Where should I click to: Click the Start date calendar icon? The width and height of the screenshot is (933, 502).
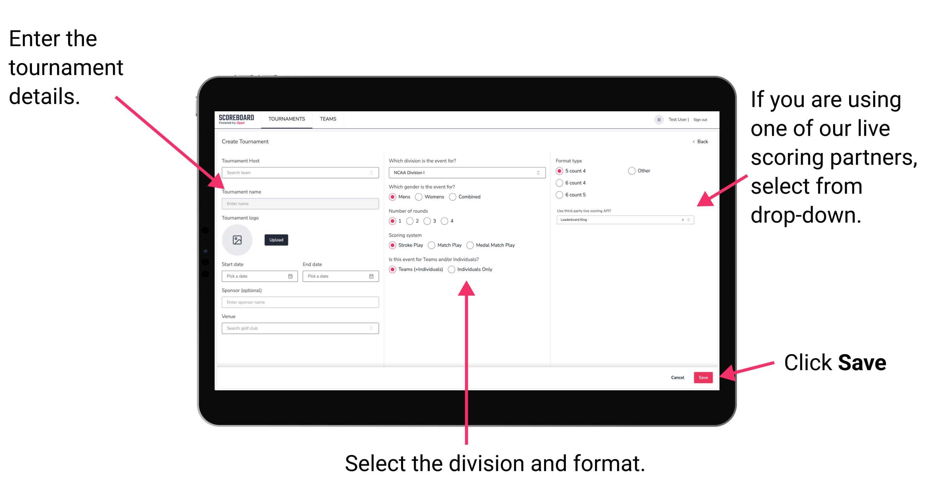click(x=291, y=276)
